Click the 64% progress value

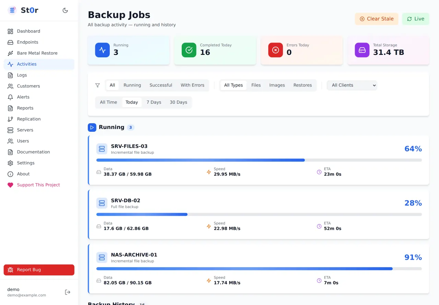413,149
